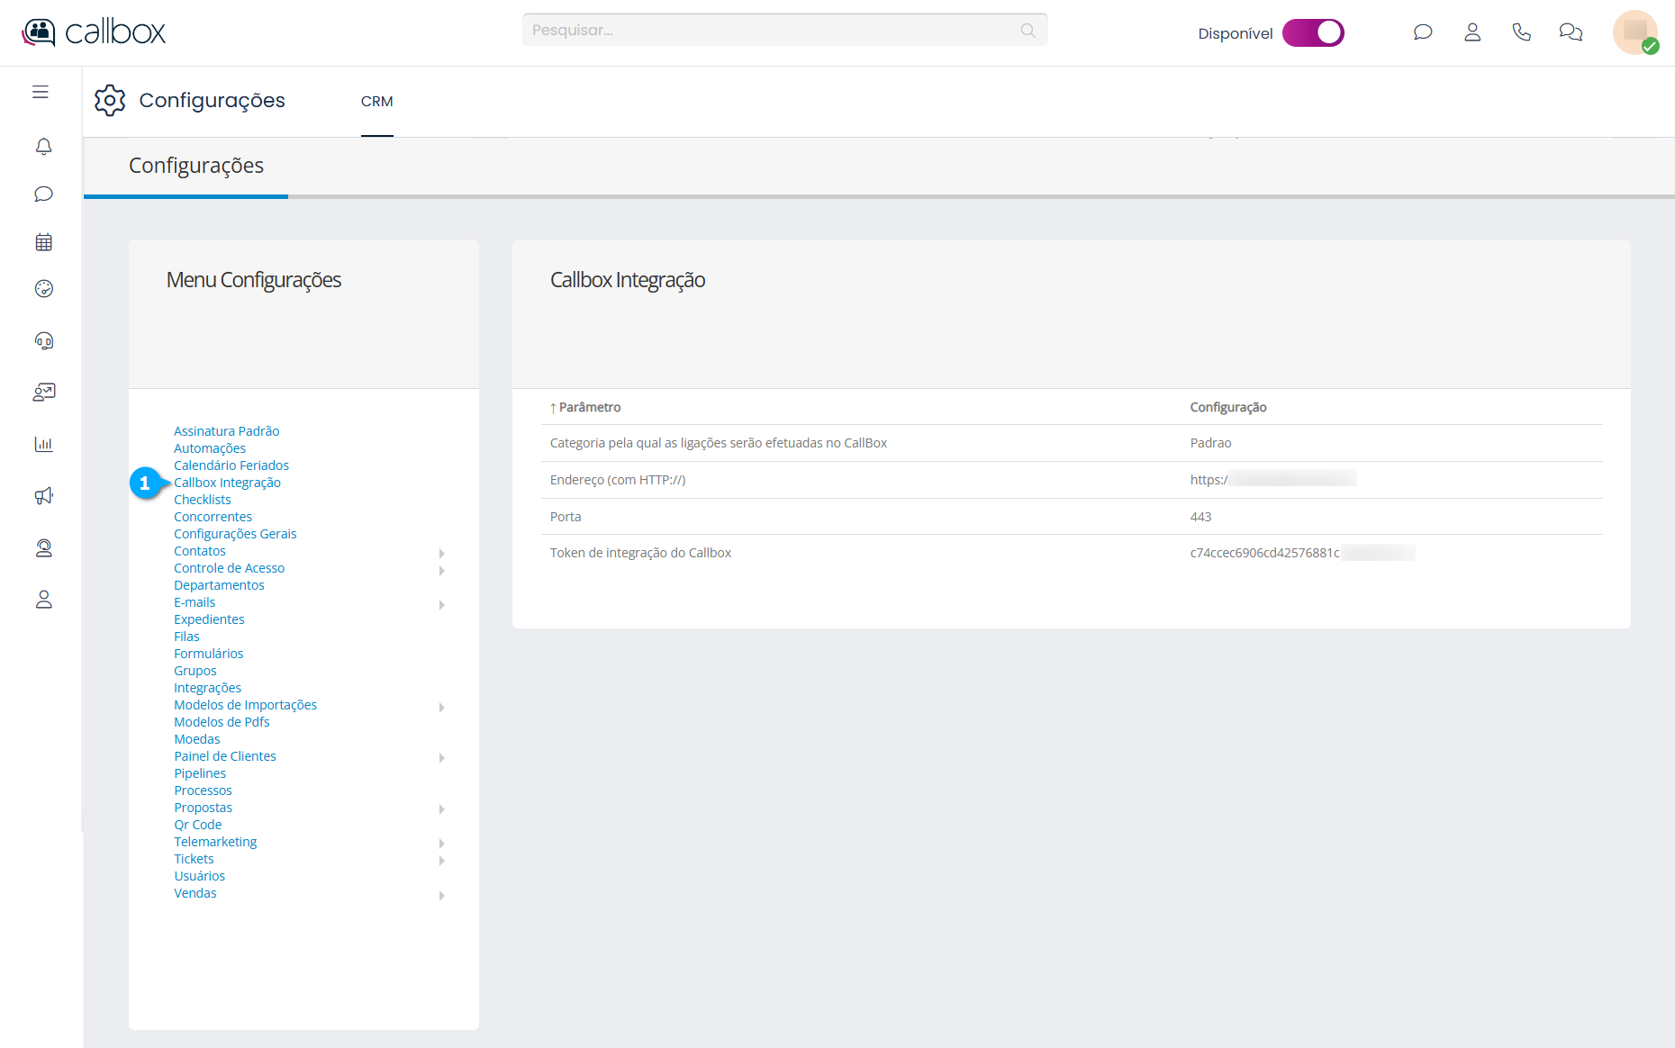Toggle the Disponível availability switch
1675x1048 pixels.
[x=1313, y=32]
